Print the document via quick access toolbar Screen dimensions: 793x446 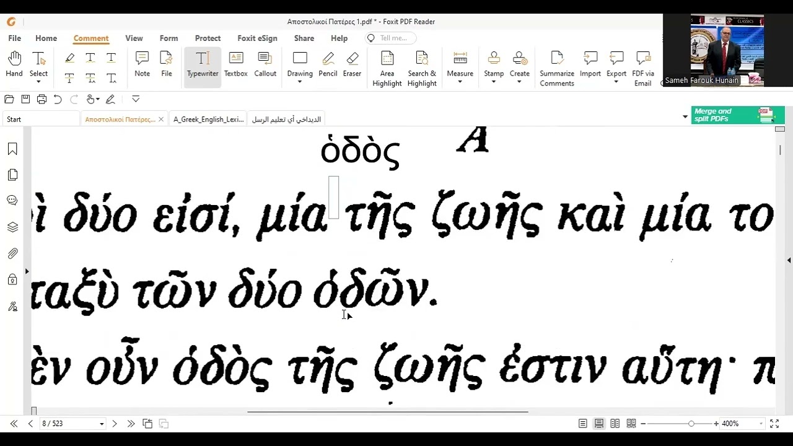[42, 99]
